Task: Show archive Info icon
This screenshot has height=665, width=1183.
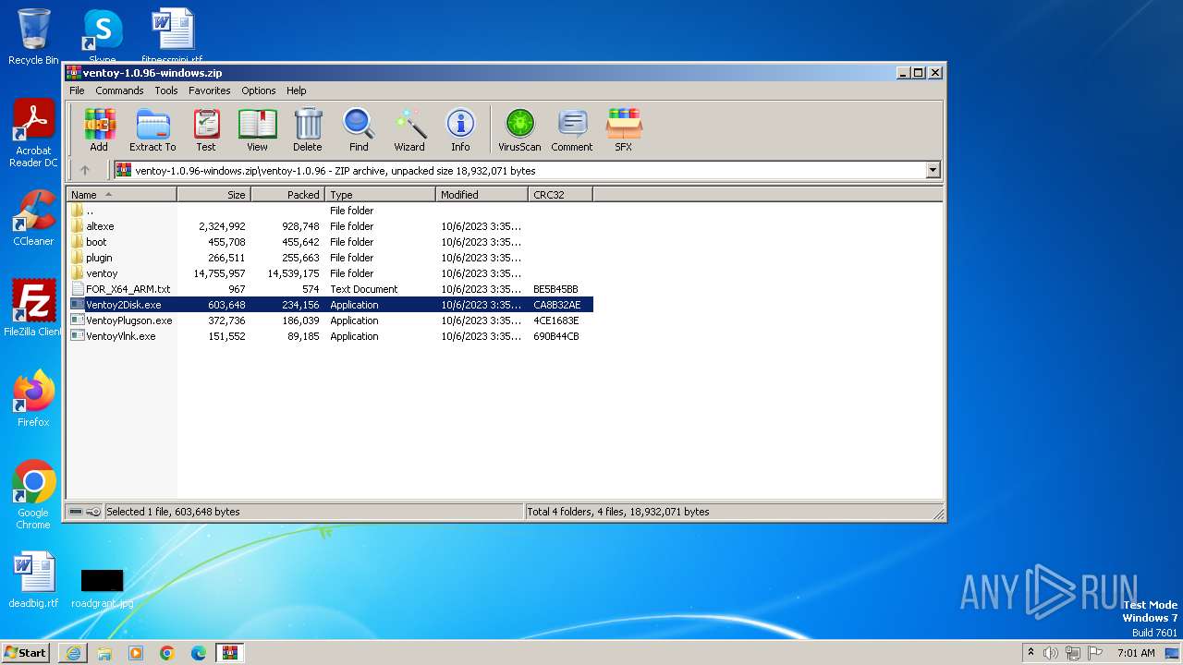Action: point(460,129)
